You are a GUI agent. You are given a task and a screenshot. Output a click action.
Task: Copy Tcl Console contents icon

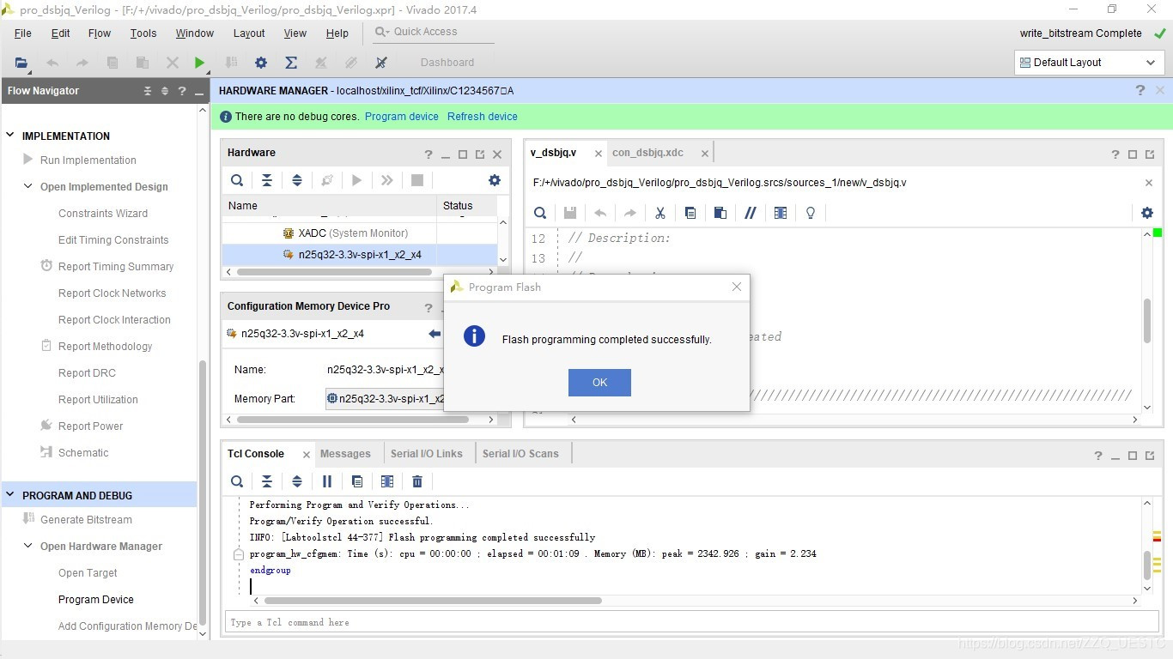coord(357,481)
